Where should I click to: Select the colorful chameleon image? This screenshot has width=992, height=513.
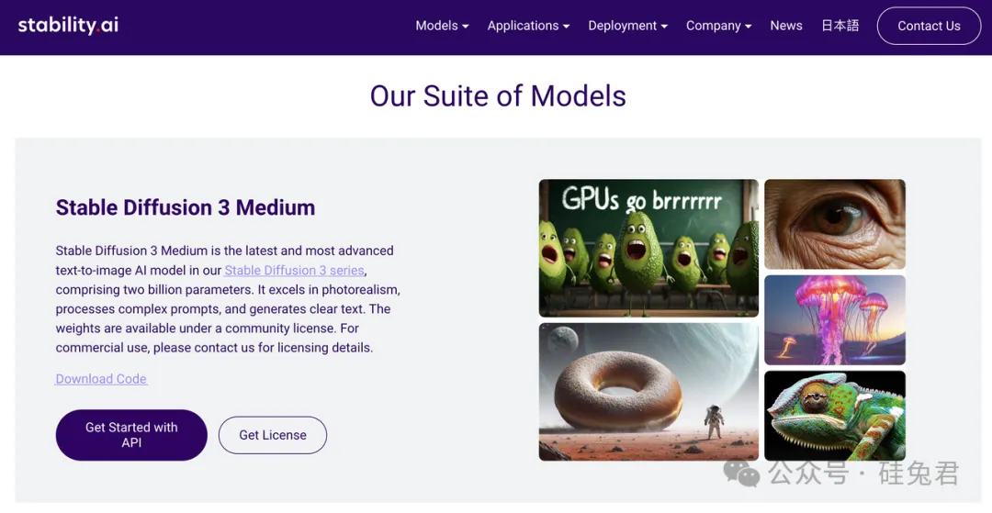coord(834,416)
